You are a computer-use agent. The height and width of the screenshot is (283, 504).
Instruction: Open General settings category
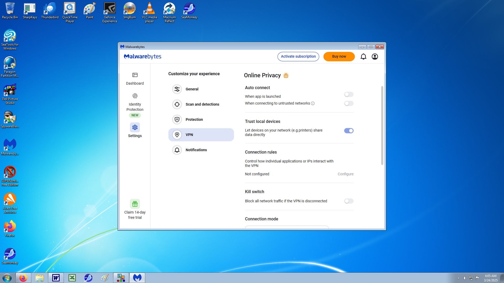[x=201, y=89]
